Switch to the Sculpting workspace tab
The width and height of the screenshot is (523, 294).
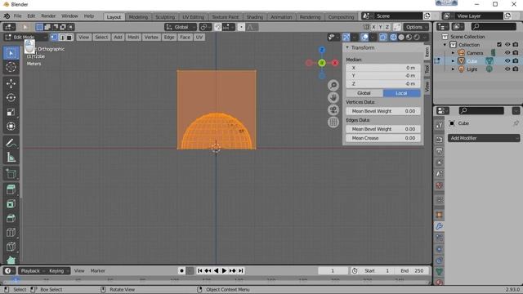pyautogui.click(x=165, y=17)
